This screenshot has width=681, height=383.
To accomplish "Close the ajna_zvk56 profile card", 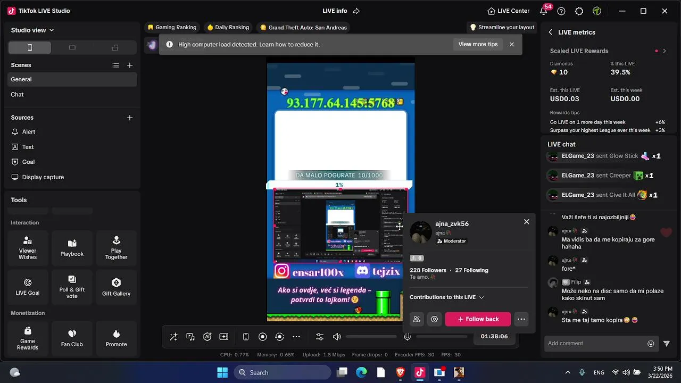I will [x=527, y=222].
